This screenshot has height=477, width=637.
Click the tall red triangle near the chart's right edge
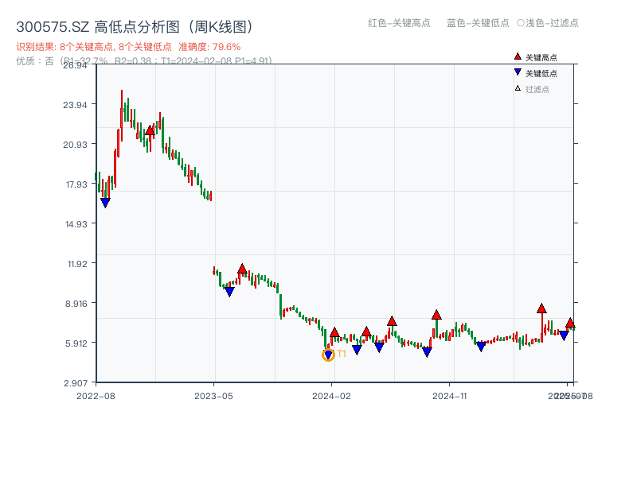542,308
